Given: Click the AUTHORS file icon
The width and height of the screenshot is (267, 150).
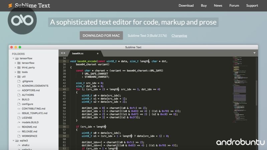Looking at the screenshot, I should [x=19, y=95].
